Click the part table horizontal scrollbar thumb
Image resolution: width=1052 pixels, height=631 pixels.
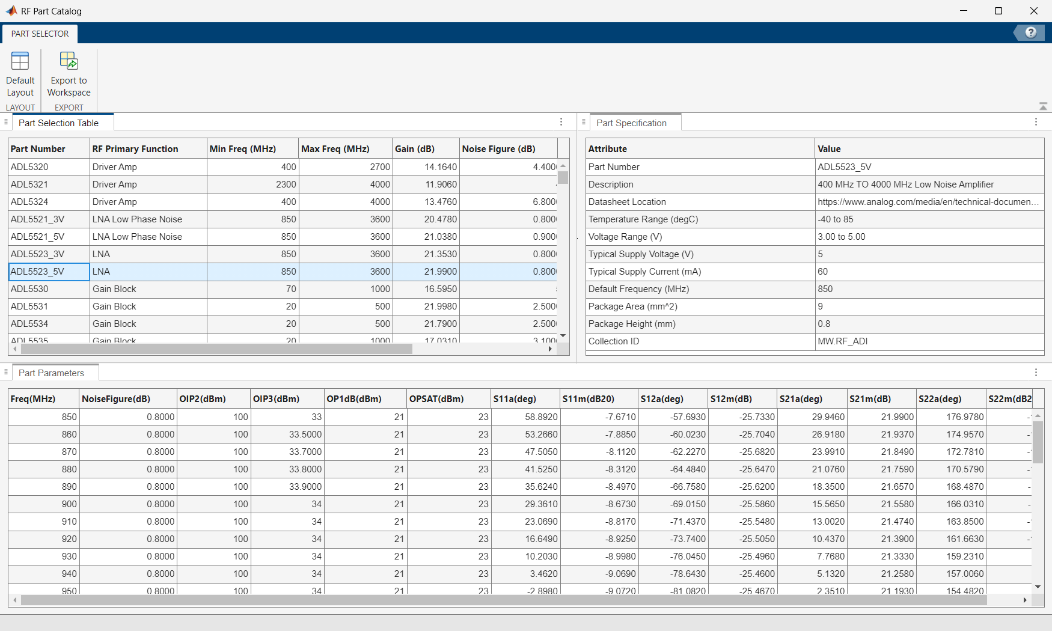coord(216,349)
